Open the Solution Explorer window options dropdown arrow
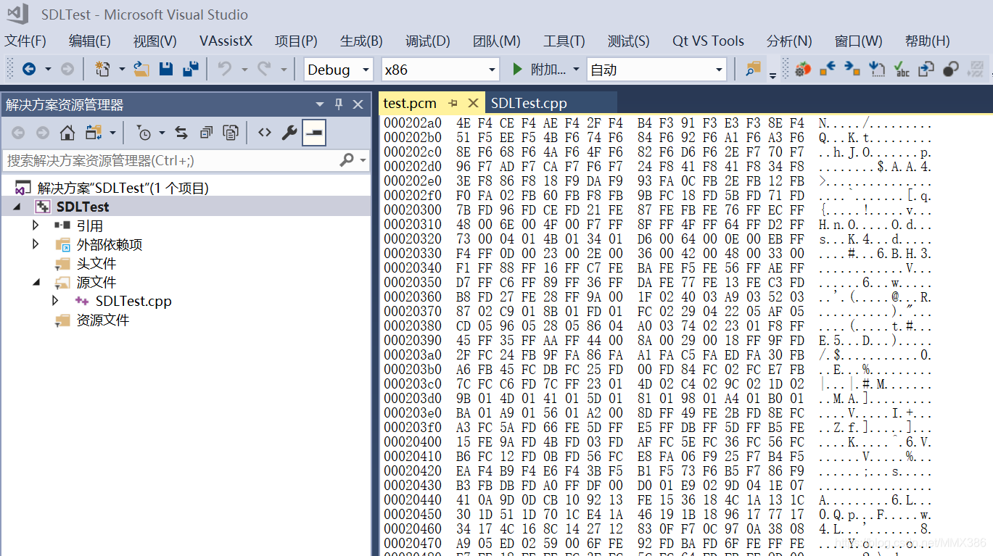Viewport: 993px width, 556px height. (320, 104)
